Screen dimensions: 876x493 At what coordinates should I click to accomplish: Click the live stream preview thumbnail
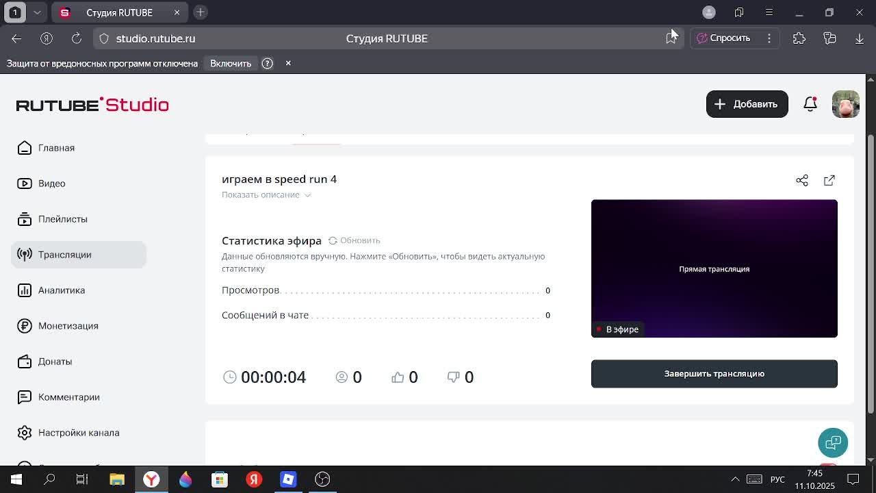point(714,268)
